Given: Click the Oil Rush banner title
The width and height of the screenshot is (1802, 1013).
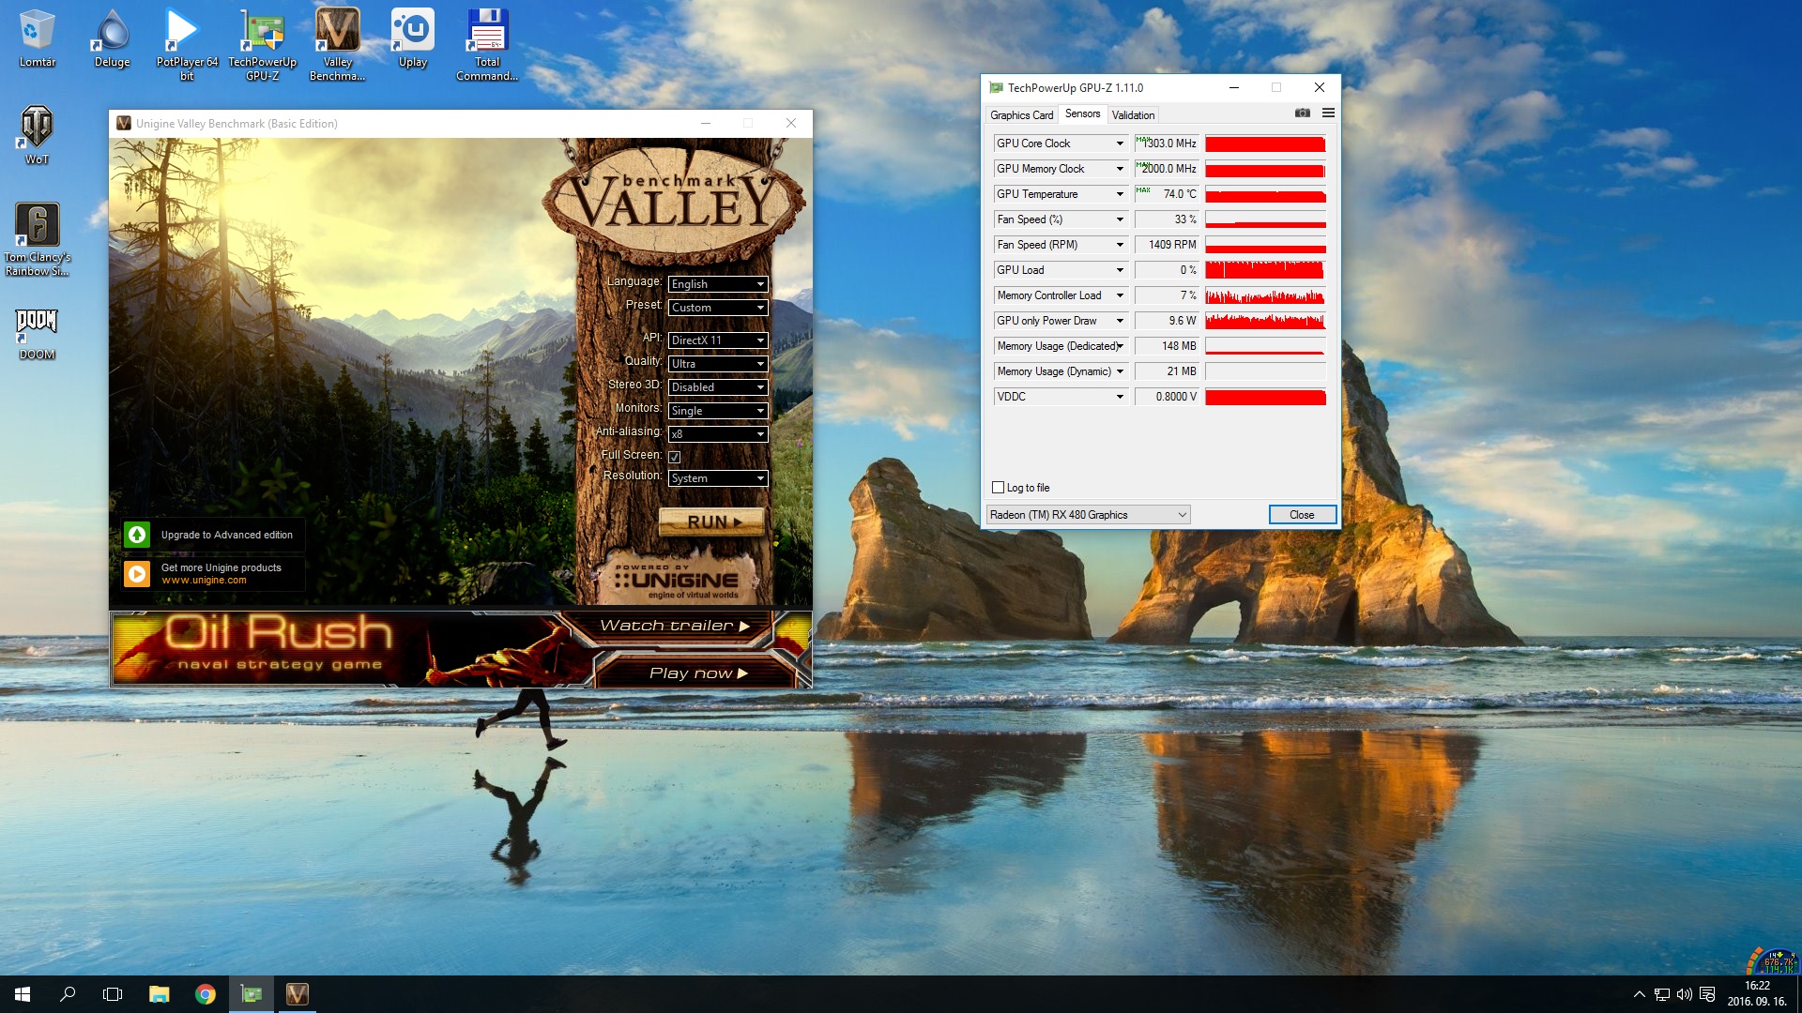Looking at the screenshot, I should [278, 633].
